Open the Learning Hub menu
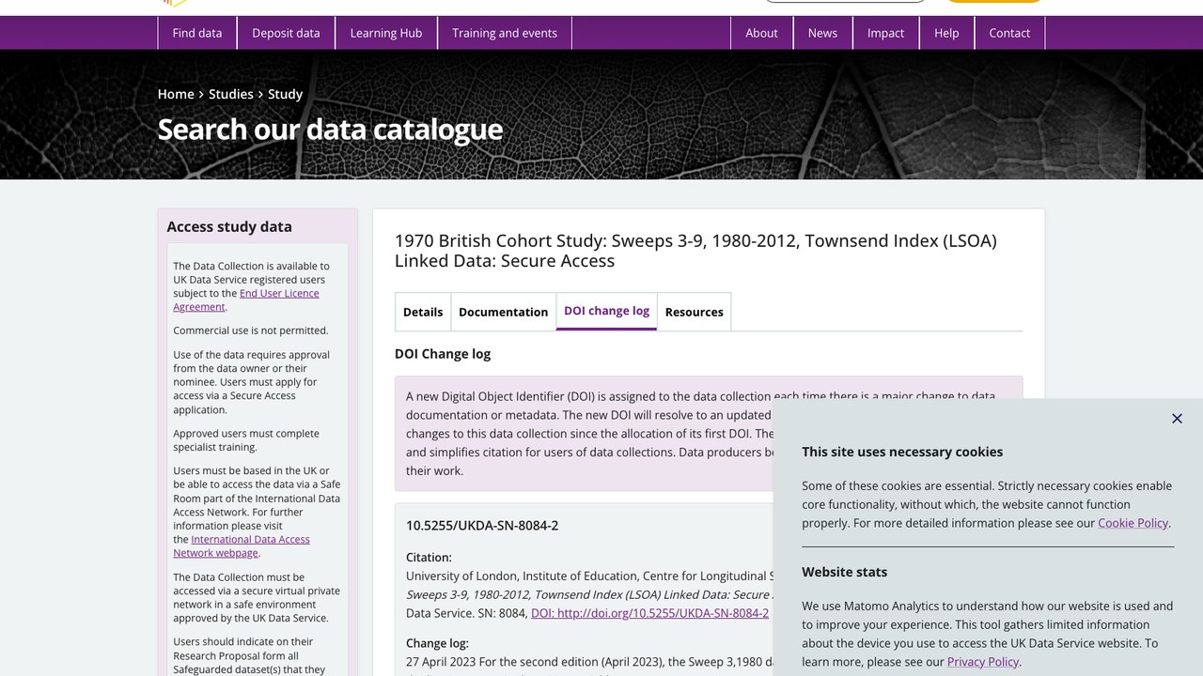This screenshot has width=1203, height=676. point(386,33)
